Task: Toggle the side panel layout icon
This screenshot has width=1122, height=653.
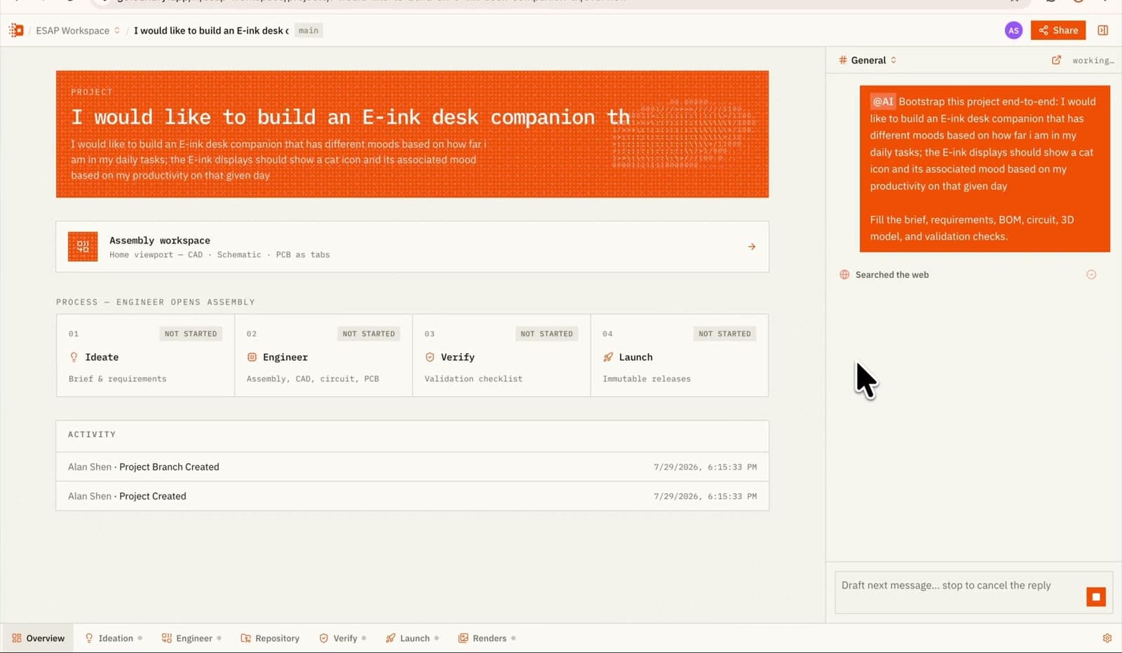Action: coord(1103,30)
